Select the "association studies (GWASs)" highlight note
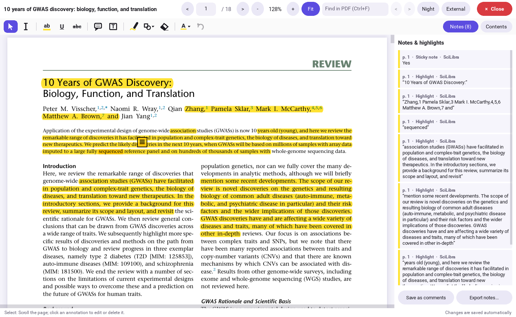Screen dimensions: 516x317 click(454, 158)
